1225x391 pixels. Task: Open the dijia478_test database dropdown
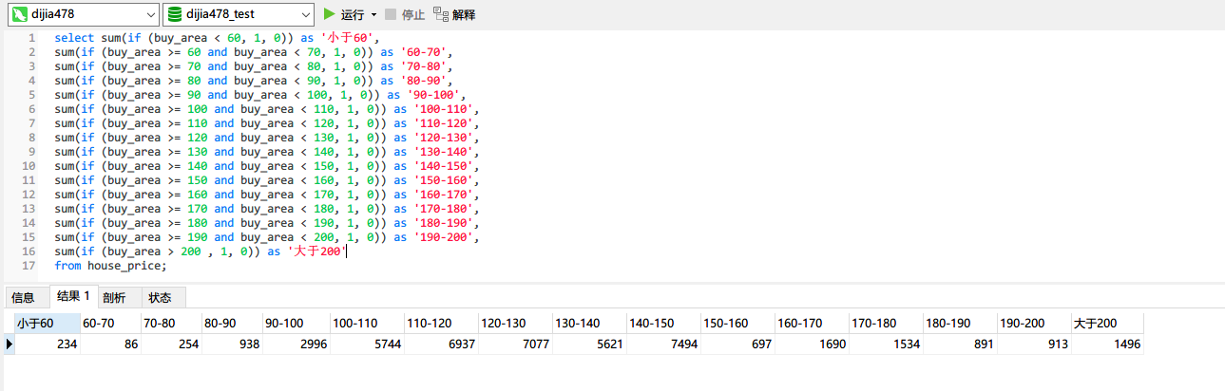tap(304, 15)
